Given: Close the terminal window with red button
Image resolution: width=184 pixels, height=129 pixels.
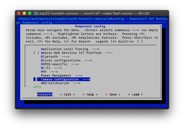Looking at the screenshot, I should pos(19,13).
